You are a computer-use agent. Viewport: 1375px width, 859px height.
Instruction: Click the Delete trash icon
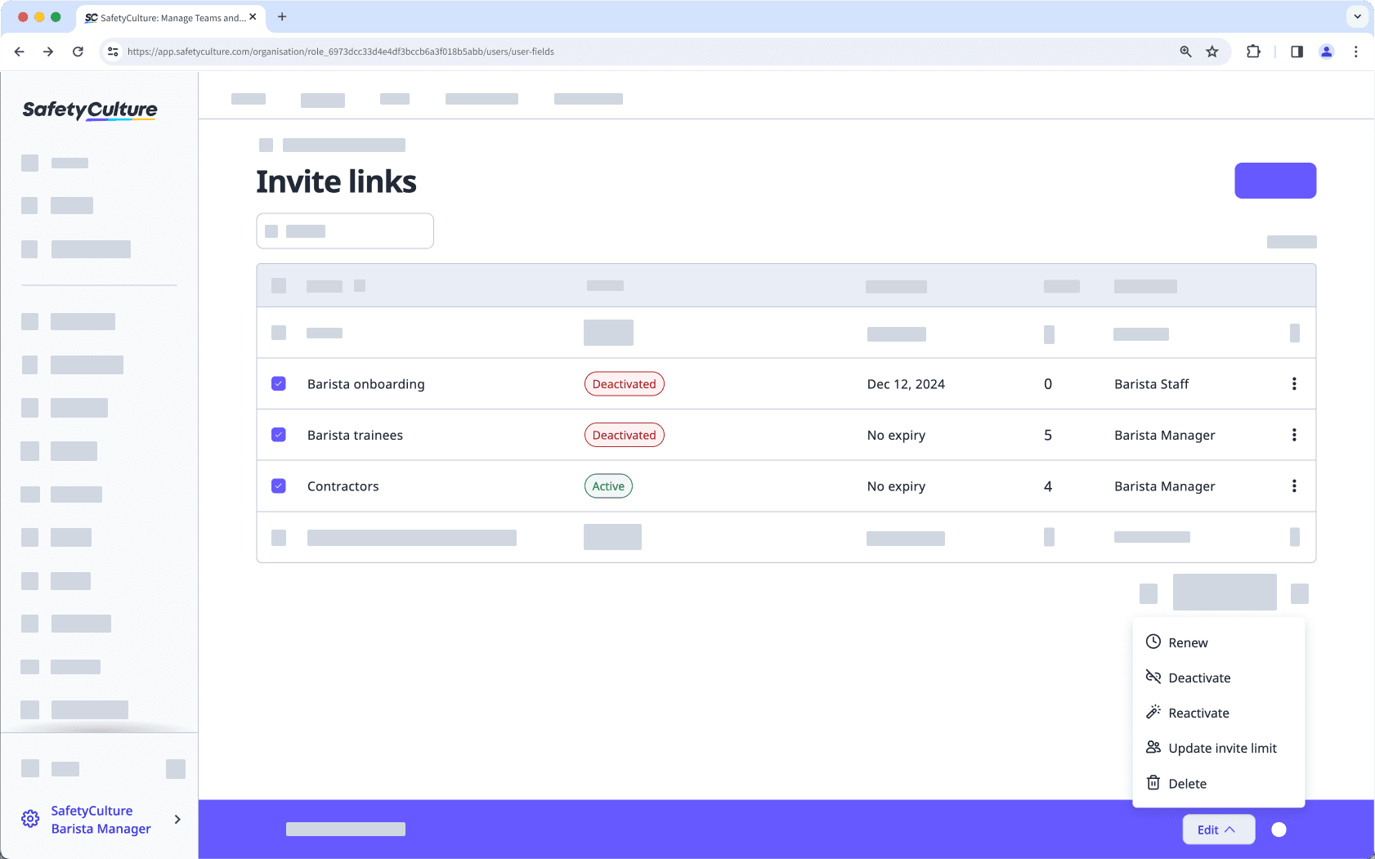point(1153,782)
